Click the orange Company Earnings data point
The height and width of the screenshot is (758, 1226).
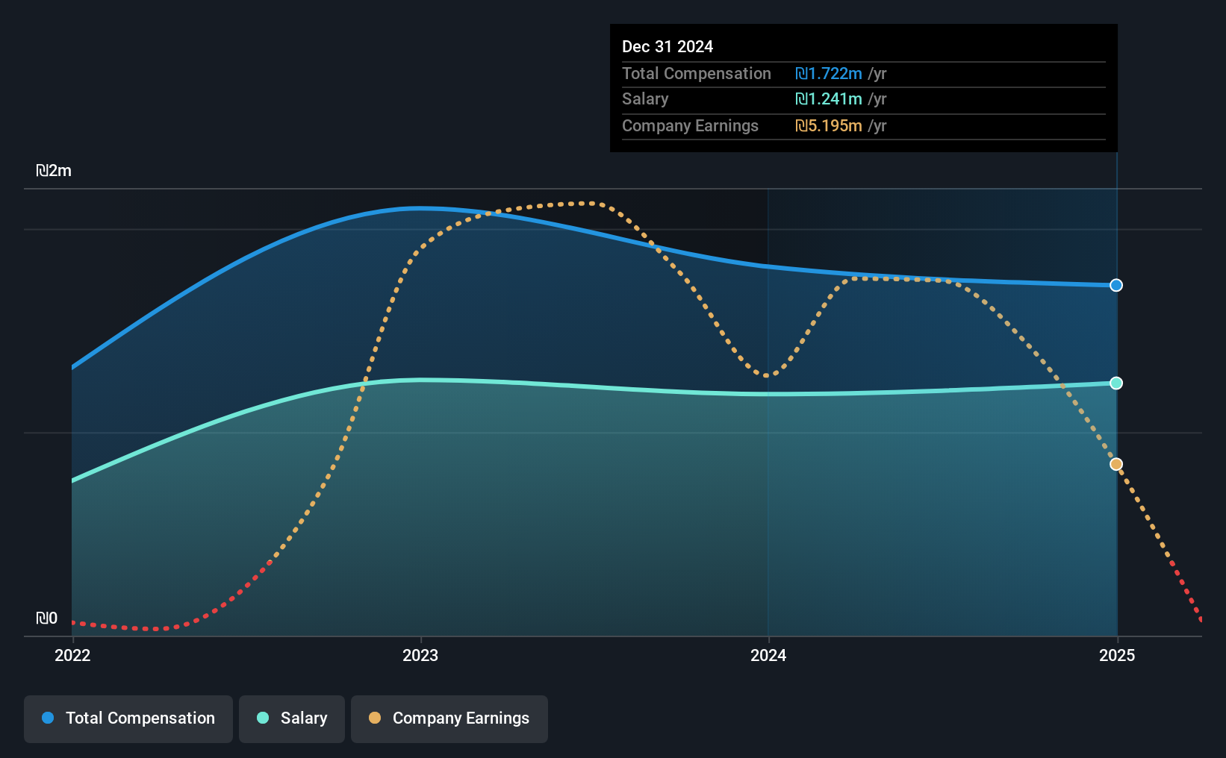[x=1116, y=464]
